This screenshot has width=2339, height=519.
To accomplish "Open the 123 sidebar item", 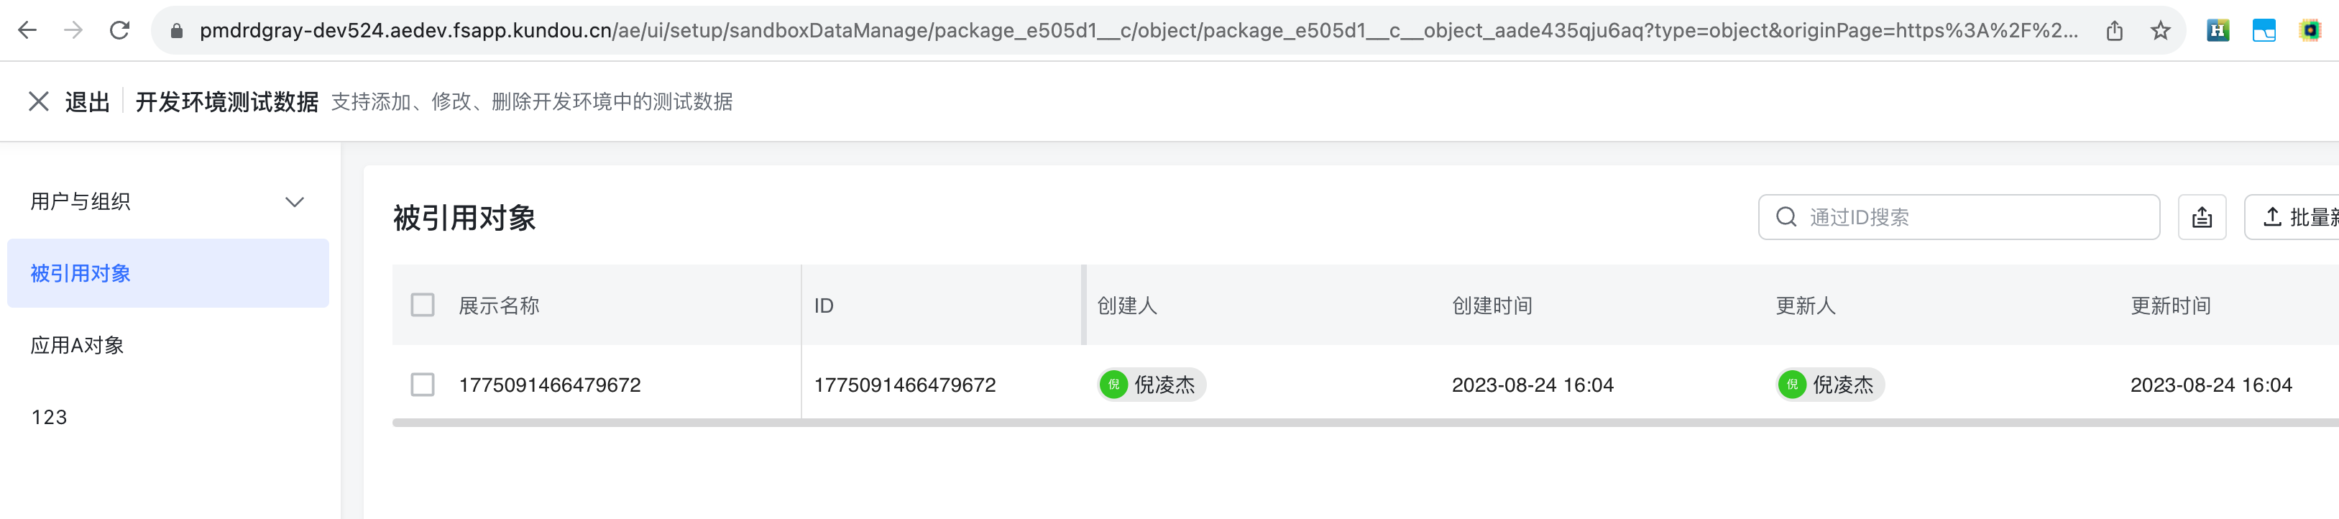I will tap(168, 416).
